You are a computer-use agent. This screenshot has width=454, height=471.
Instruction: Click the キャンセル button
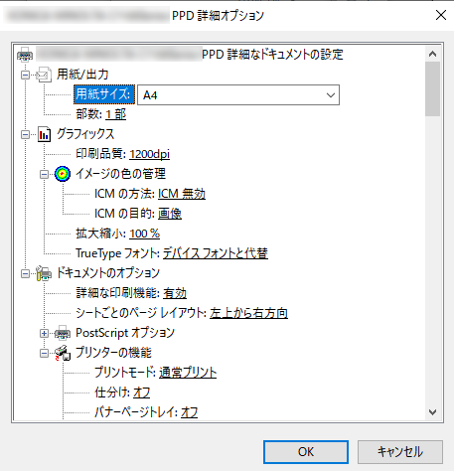tap(400, 452)
